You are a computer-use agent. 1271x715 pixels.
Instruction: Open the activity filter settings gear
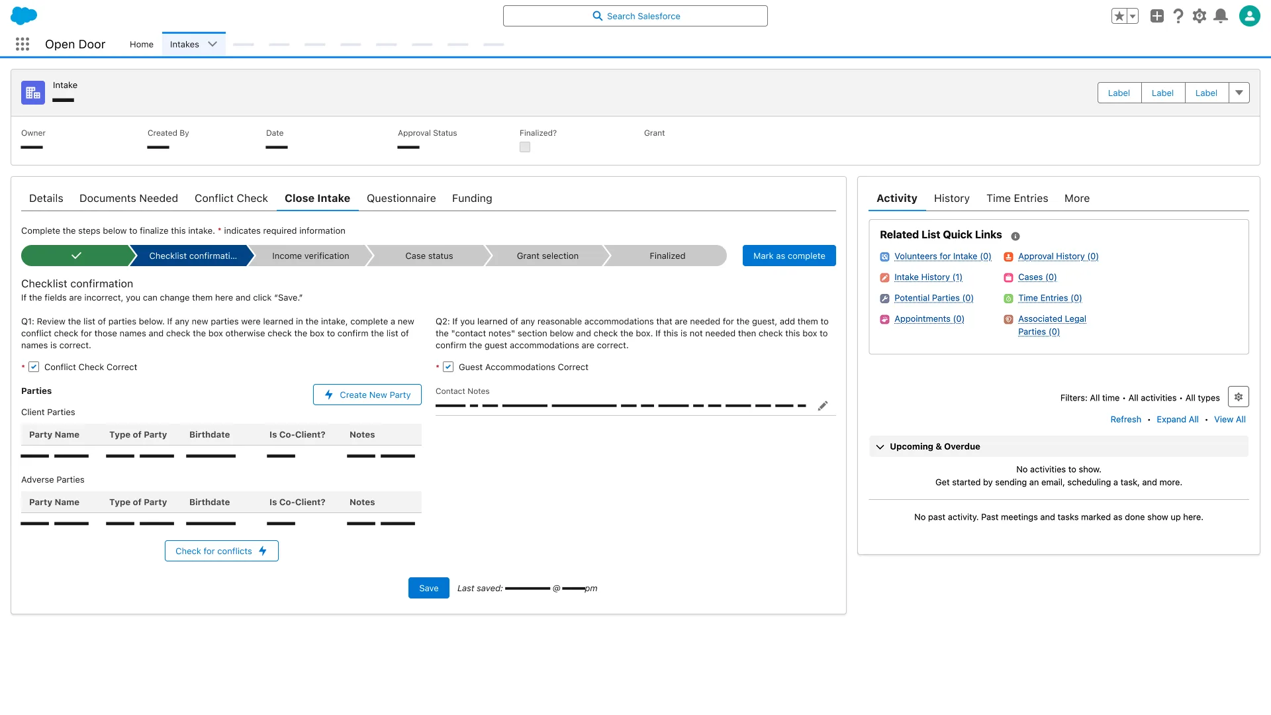1239,397
